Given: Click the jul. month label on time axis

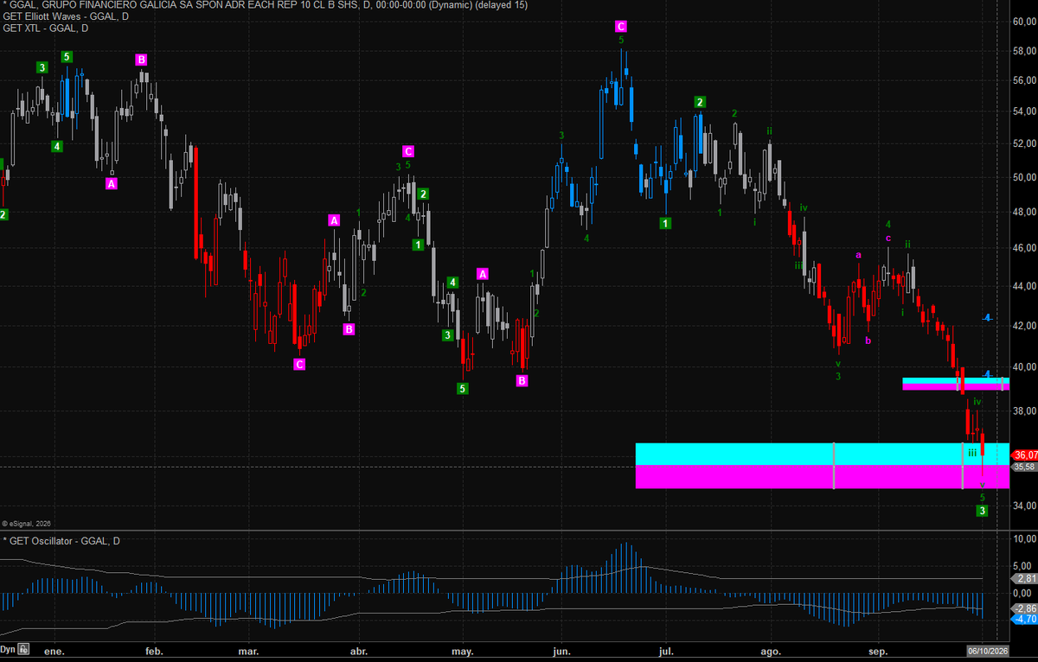Looking at the screenshot, I should [x=667, y=650].
